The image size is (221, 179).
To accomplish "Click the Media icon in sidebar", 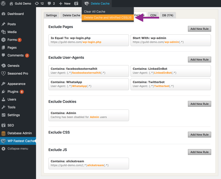I will point(3,32).
